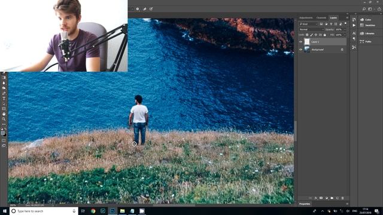Toggle smart object layer filter
Image resolution: width=383 pixels, height=215 pixels.
(341, 24)
